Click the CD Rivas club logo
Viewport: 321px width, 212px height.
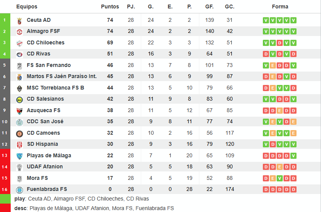pyautogui.click(x=20, y=54)
